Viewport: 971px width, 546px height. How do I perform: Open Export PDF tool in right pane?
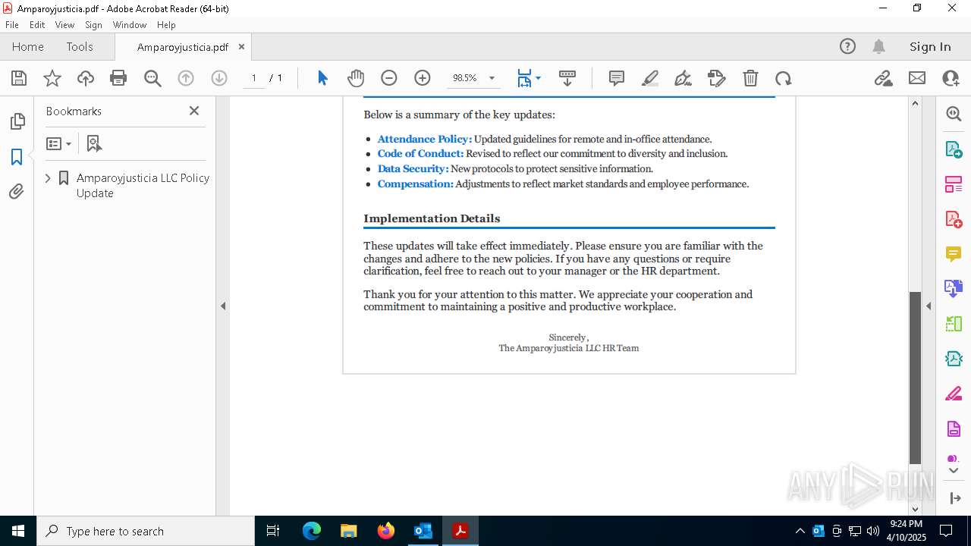click(954, 149)
